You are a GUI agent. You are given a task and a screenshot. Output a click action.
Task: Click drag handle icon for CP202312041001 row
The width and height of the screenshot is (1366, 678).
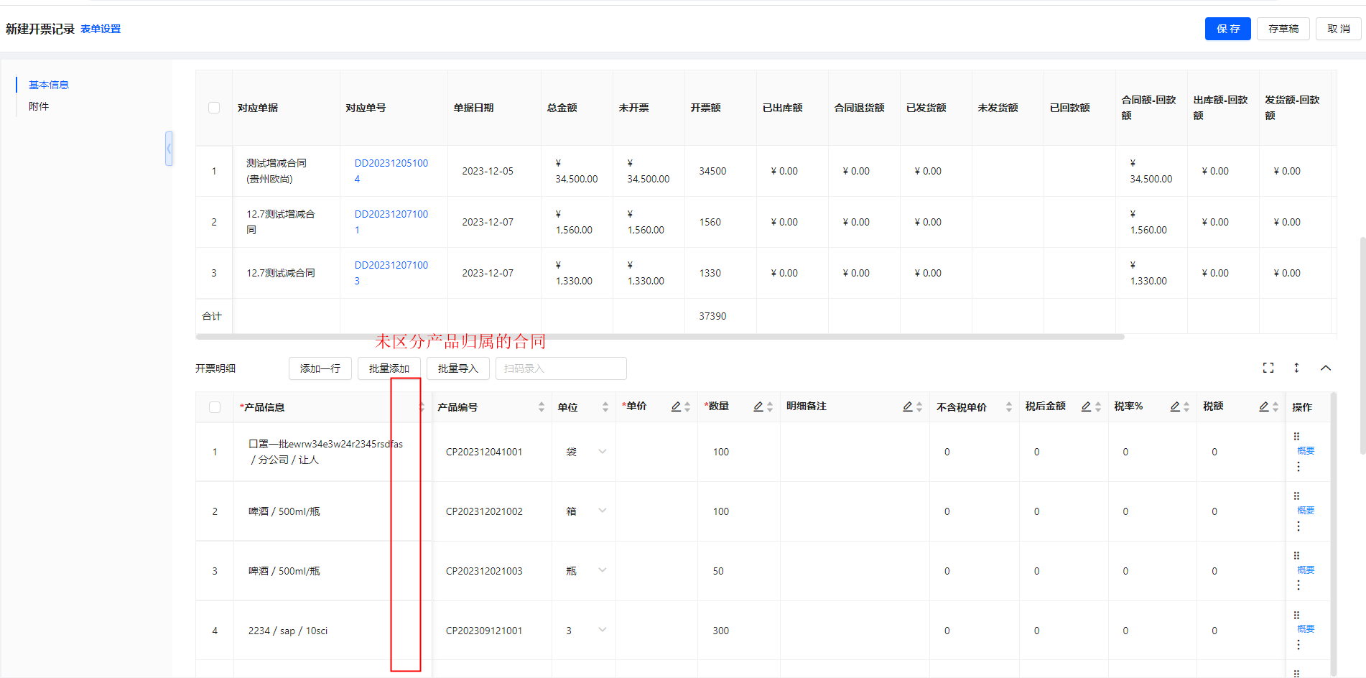[1296, 436]
